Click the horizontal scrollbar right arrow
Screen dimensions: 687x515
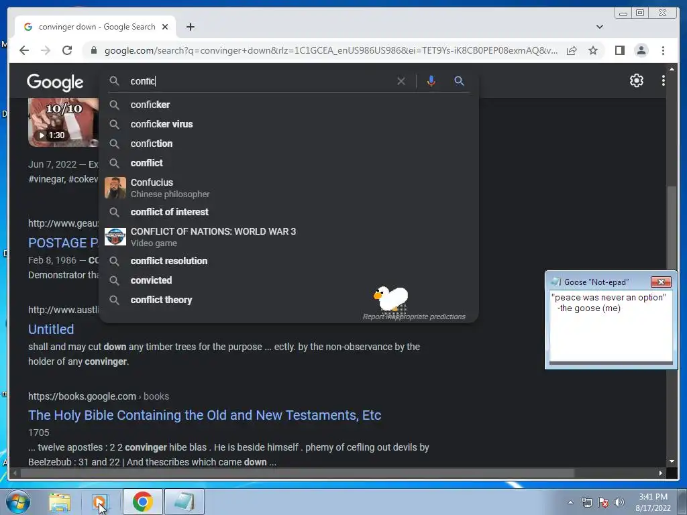pyautogui.click(x=661, y=473)
